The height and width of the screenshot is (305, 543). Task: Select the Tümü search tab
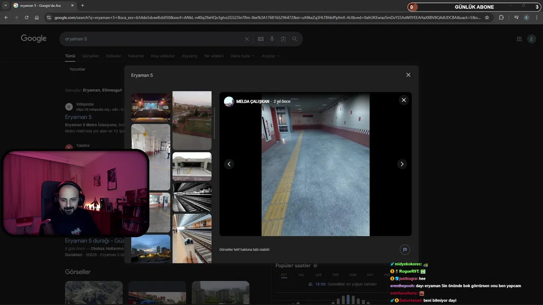70,56
